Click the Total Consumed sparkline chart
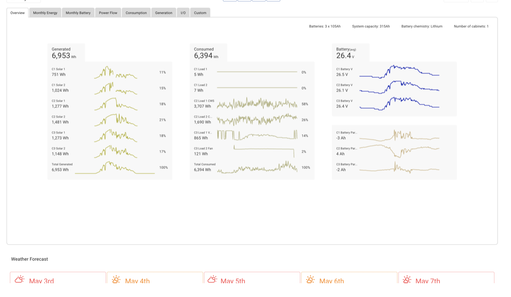This screenshot has width=511, height=297. tap(257, 168)
